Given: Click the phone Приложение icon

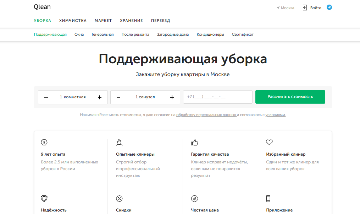Looking at the screenshot, I should click(269, 198).
